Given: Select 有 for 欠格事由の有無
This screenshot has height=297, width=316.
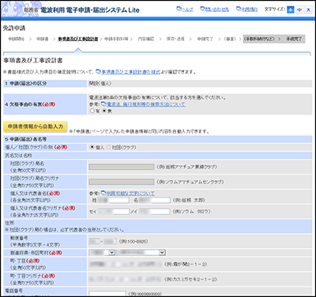Looking at the screenshot, I should point(92,111).
